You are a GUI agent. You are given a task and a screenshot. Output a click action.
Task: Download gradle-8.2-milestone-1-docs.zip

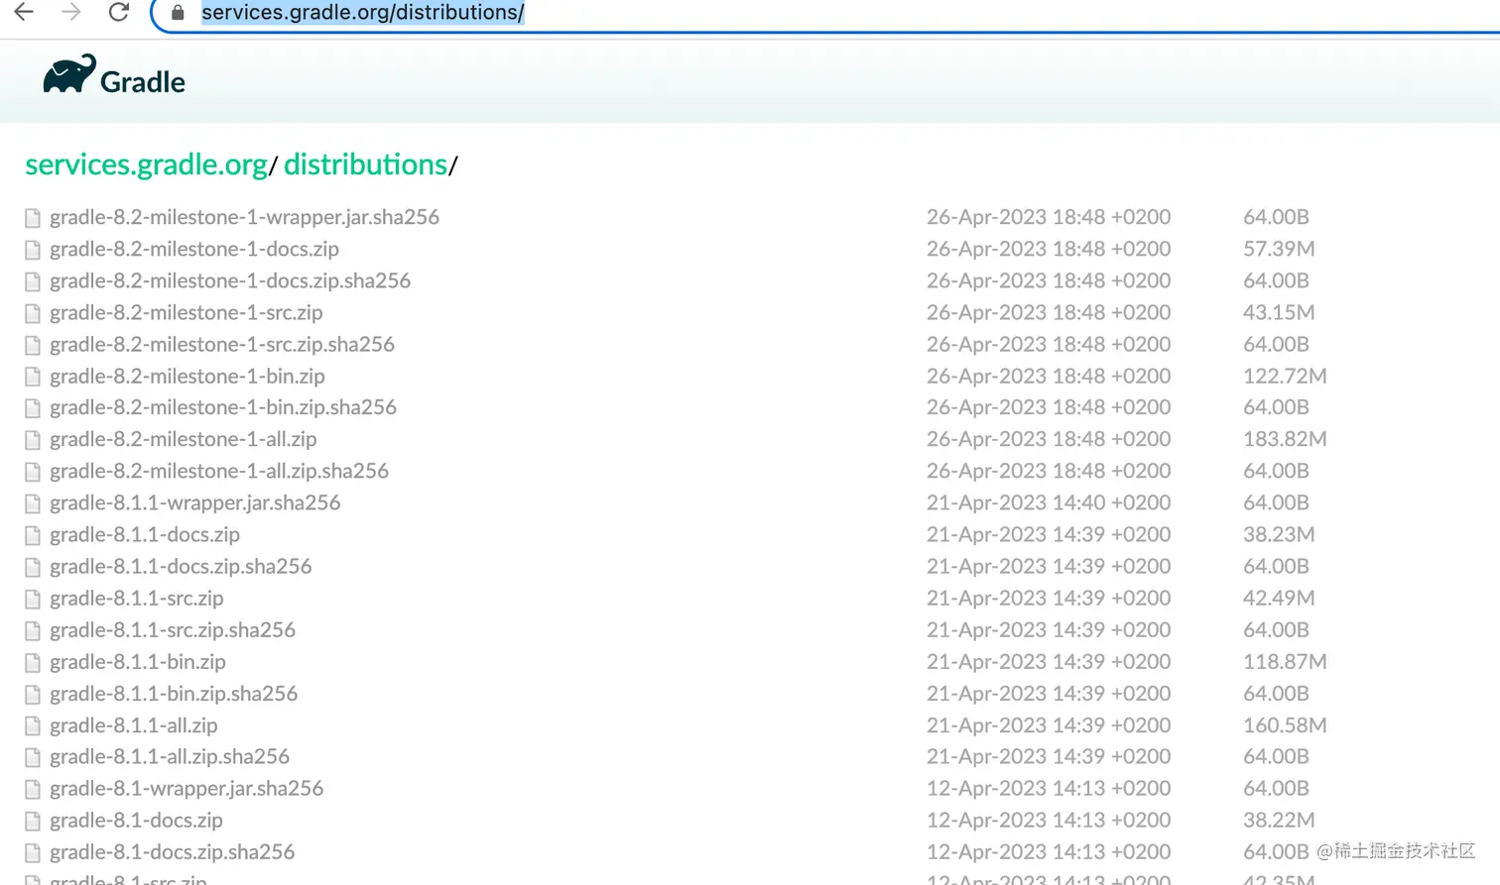coord(194,249)
